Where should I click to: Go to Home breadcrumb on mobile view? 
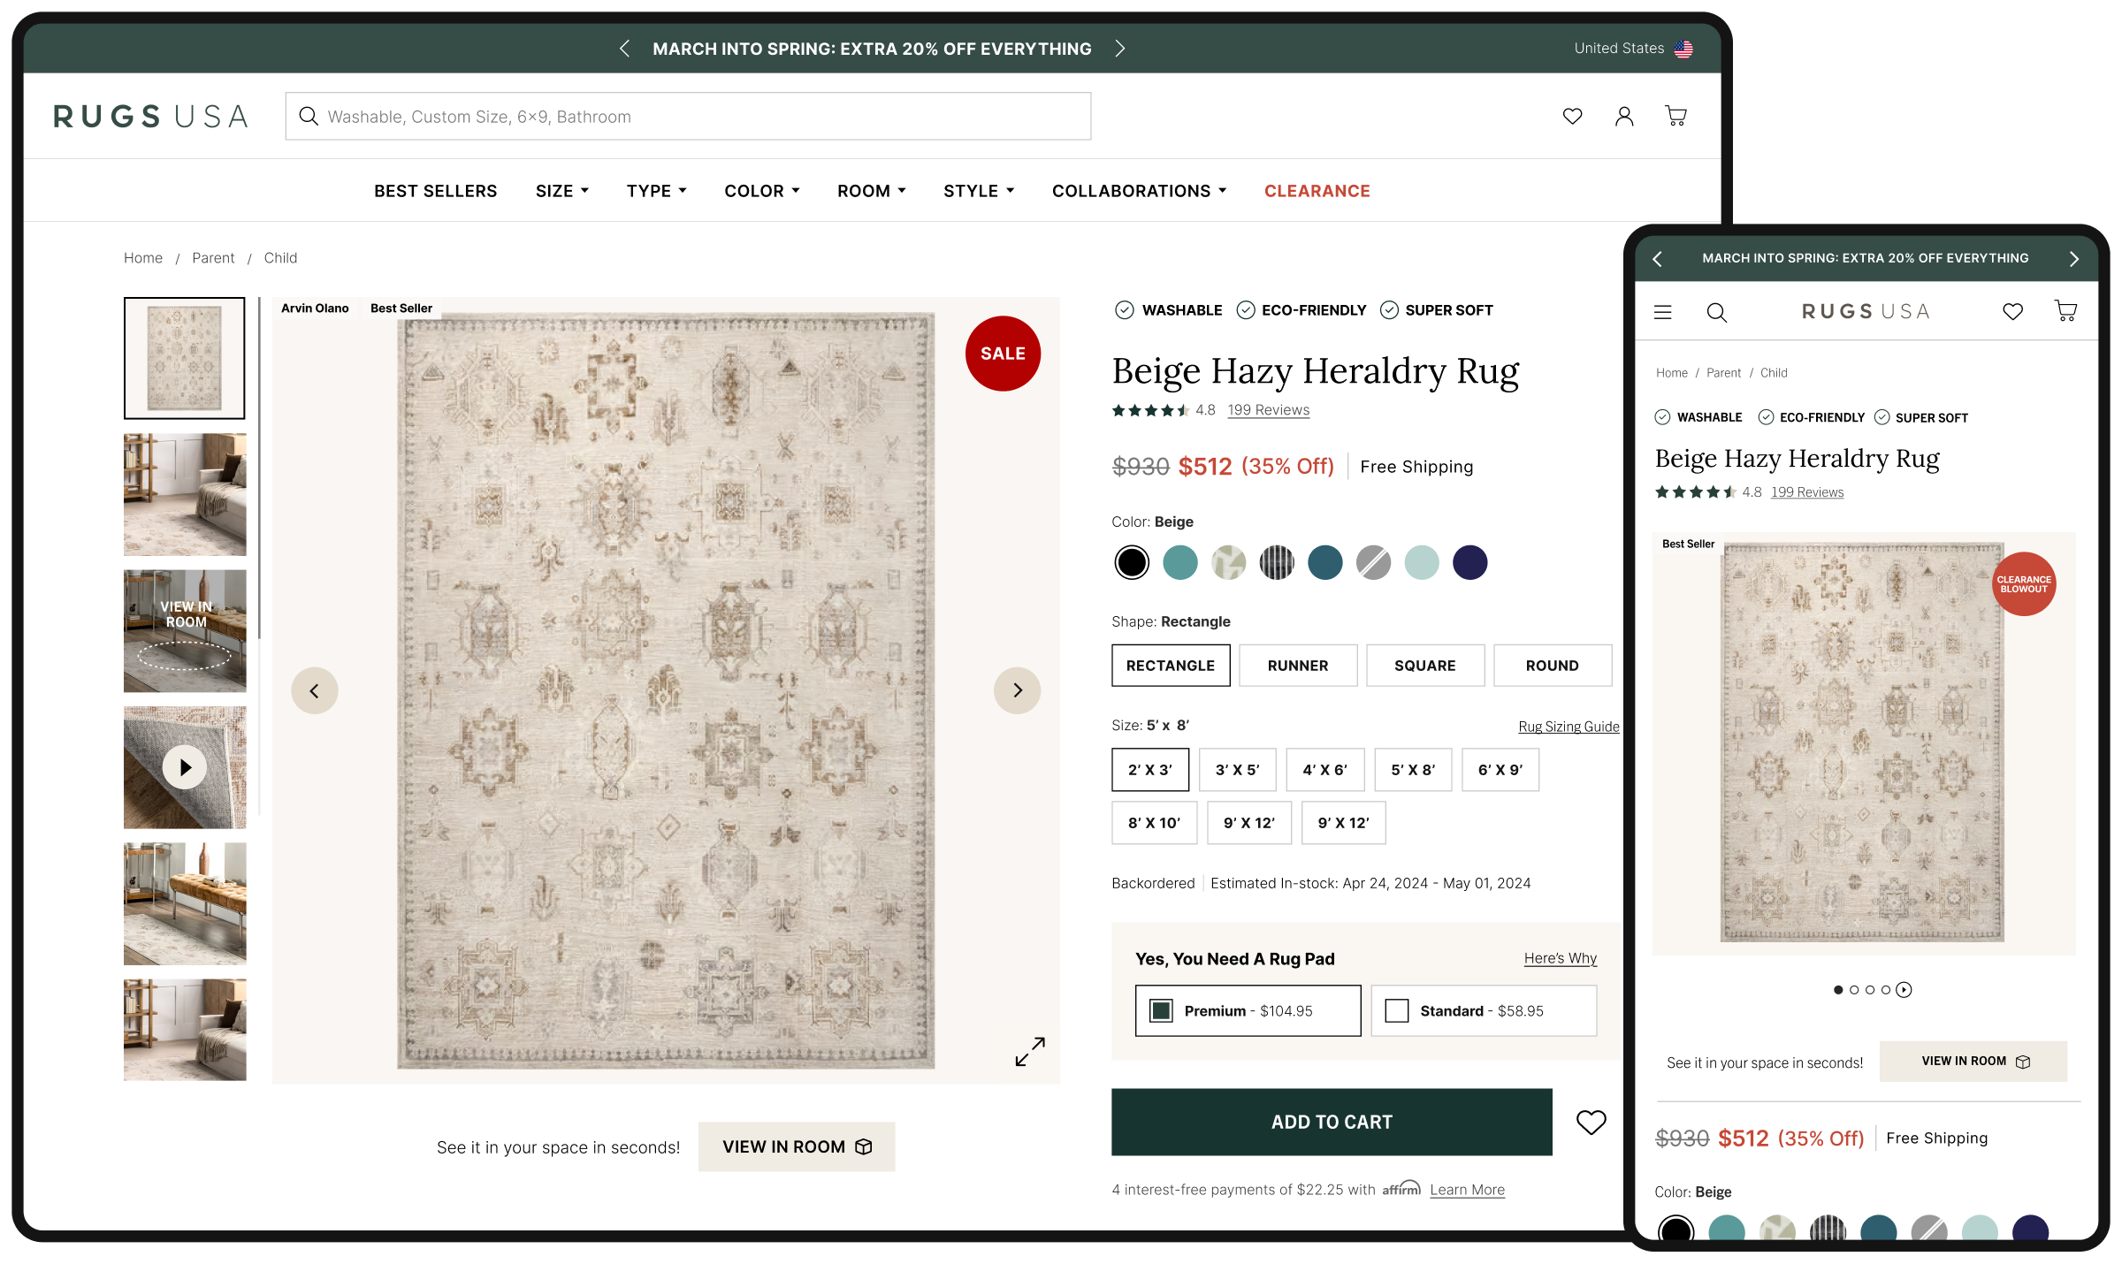[1672, 373]
